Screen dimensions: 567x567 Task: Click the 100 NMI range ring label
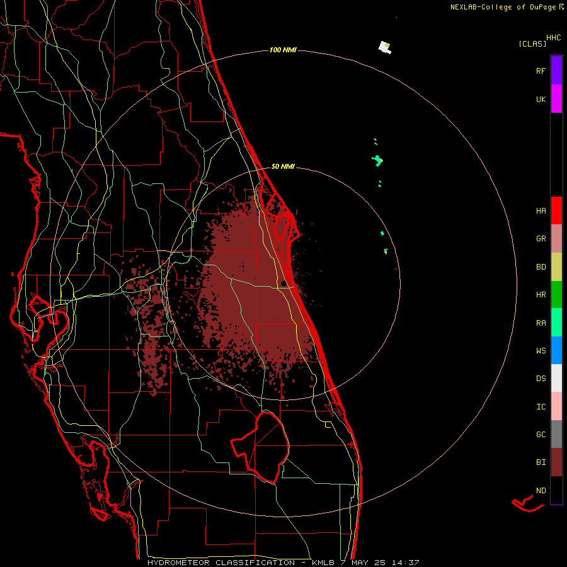coord(283,50)
